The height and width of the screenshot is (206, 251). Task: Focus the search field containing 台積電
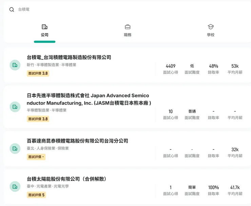tap(128, 9)
